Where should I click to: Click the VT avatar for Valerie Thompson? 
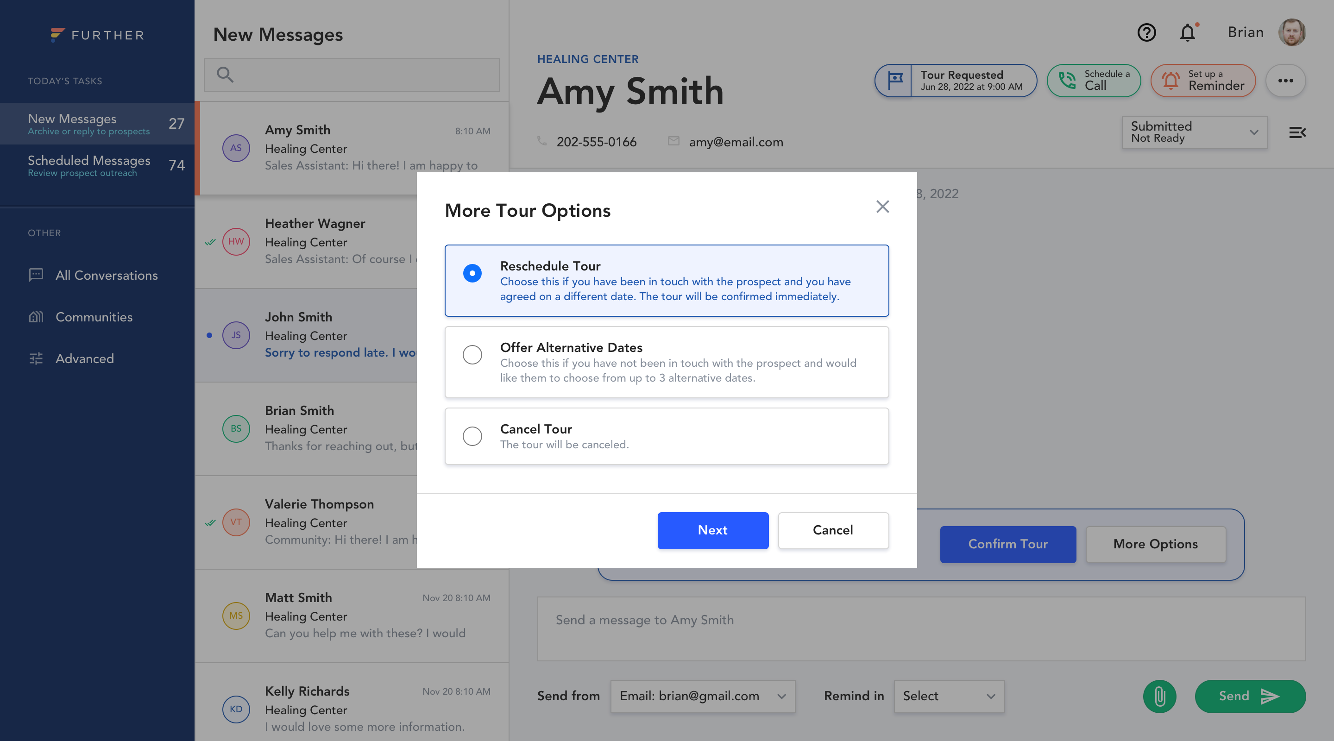coord(236,522)
